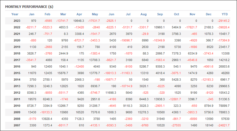Select the 2019 year row label
The width and height of the screenshot is (237, 131).
[x=17, y=47]
